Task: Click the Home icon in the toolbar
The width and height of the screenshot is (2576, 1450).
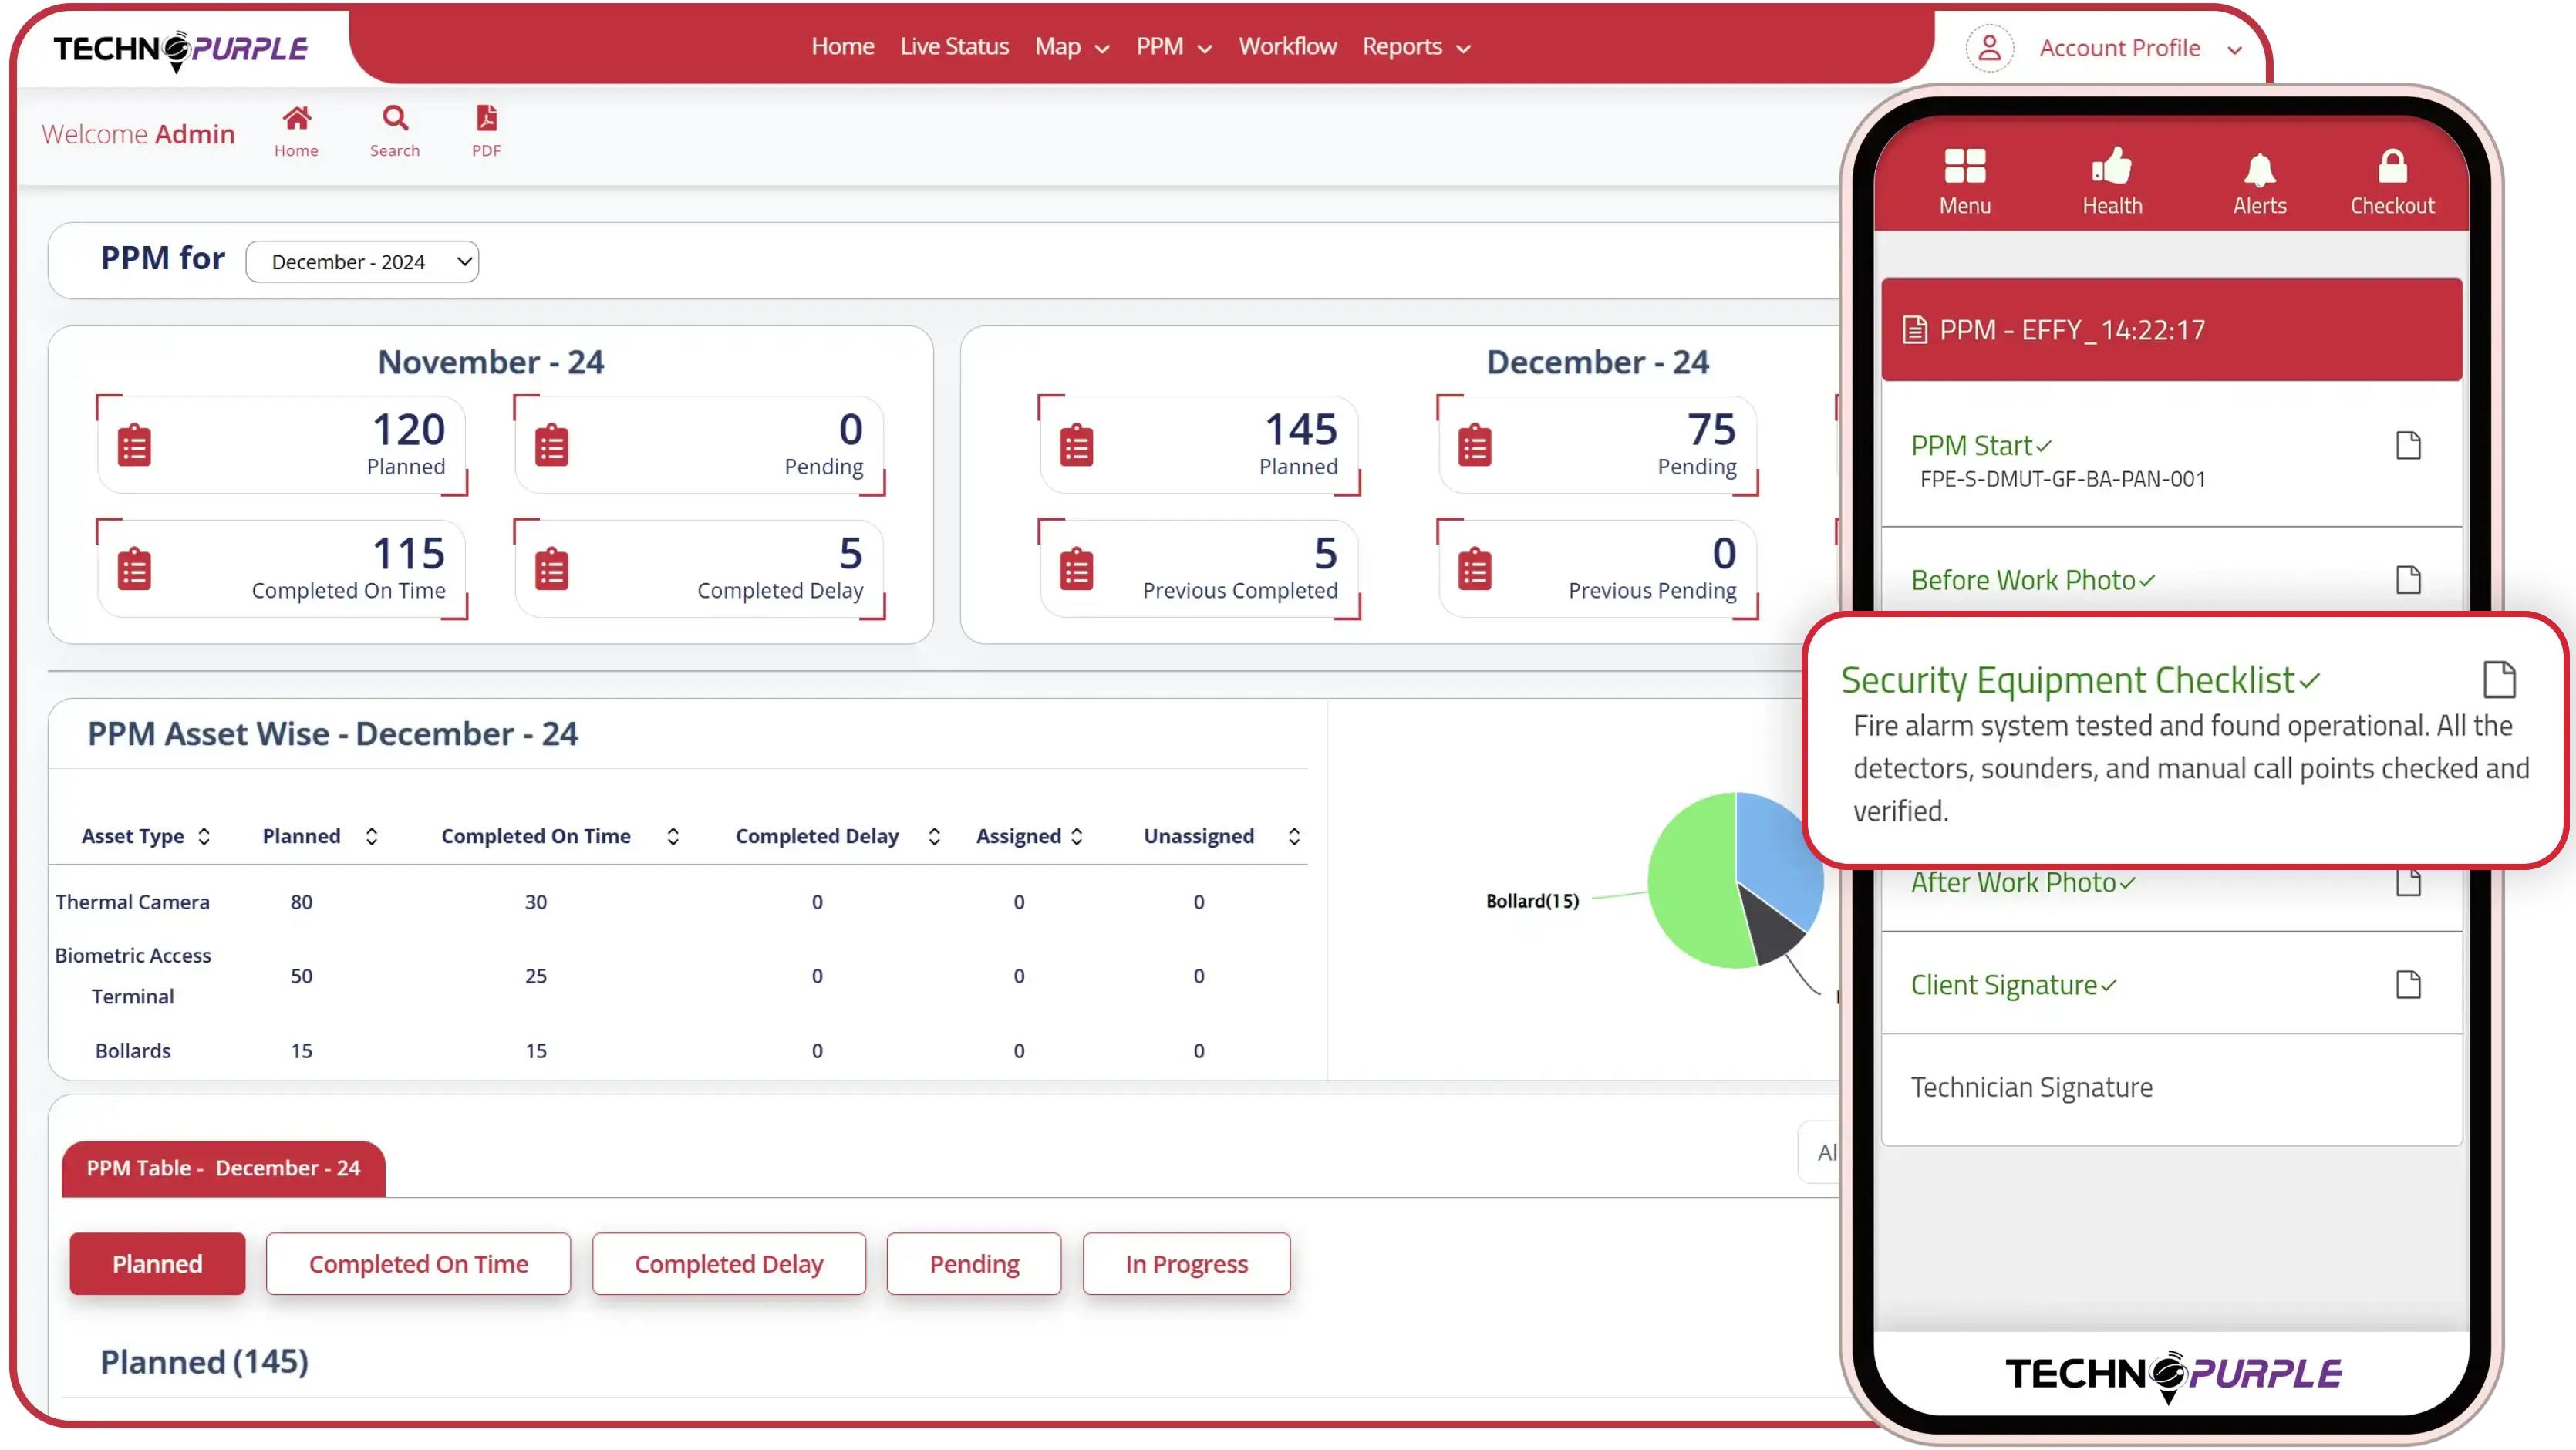Action: (296, 119)
